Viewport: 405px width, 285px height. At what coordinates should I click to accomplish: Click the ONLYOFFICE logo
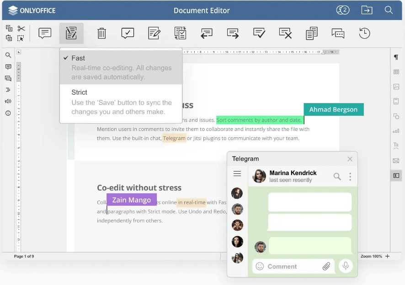(32, 10)
